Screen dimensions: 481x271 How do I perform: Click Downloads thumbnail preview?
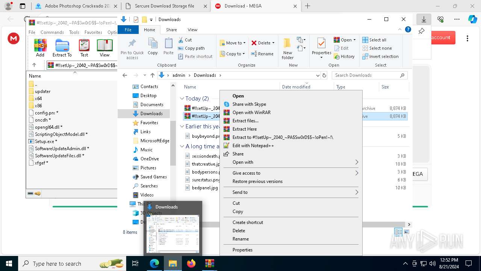pyautogui.click(x=173, y=234)
